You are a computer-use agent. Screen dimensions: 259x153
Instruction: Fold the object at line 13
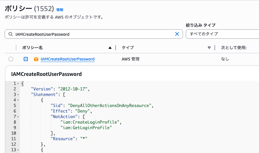coord(18,150)
